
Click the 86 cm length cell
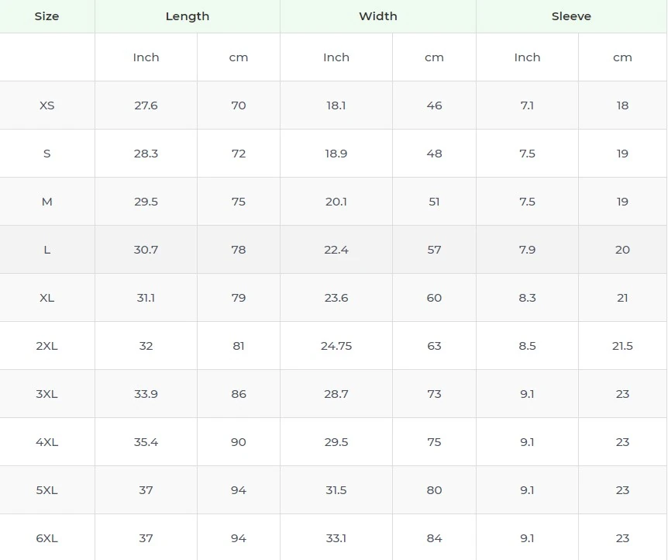[x=238, y=394]
